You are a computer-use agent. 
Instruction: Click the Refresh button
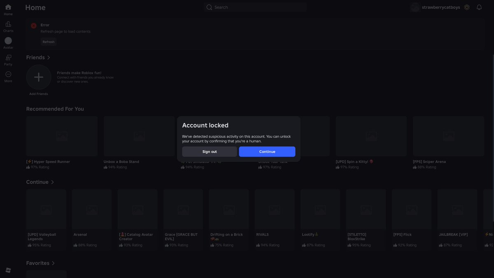coord(49,42)
